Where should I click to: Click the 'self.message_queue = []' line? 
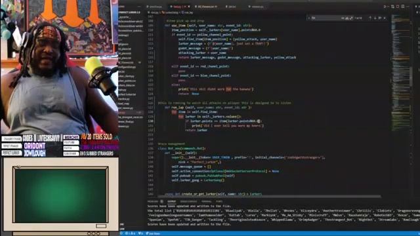click(191, 167)
